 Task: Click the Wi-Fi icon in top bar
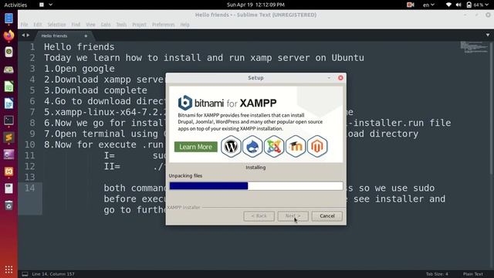point(448,5)
